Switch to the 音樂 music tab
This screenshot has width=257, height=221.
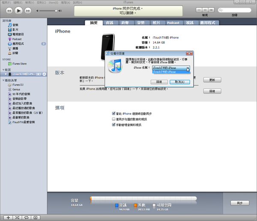(x=141, y=23)
